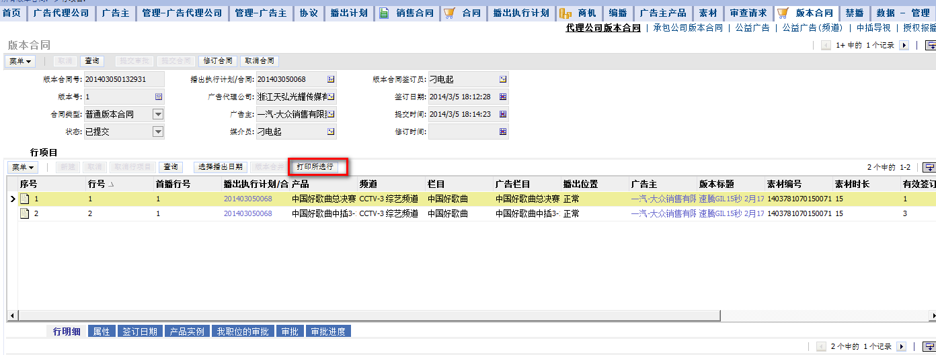The height and width of the screenshot is (355, 936).
Task: Click the 素材编号 column header
Action: 799,184
